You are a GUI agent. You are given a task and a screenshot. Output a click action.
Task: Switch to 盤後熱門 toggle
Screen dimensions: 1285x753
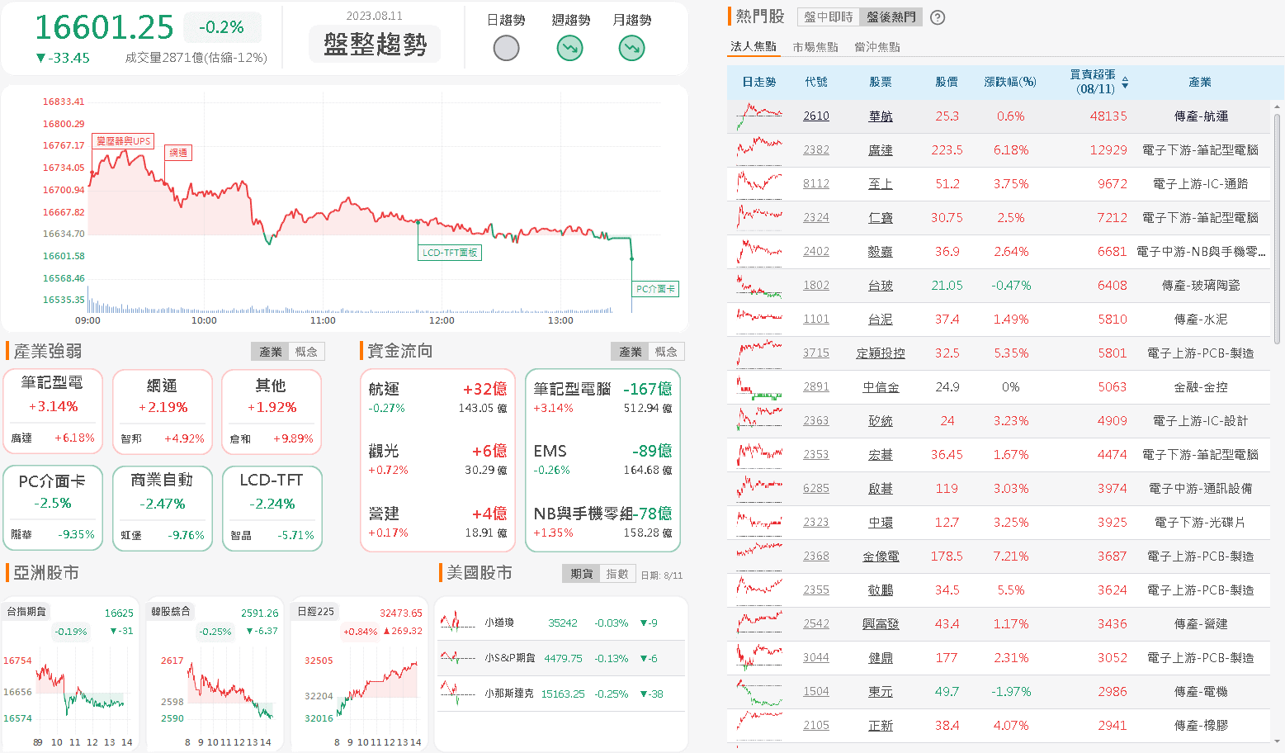click(x=891, y=17)
